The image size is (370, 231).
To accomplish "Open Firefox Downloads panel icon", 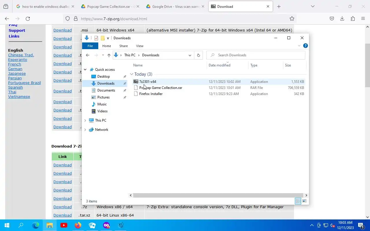I will [x=342, y=19].
